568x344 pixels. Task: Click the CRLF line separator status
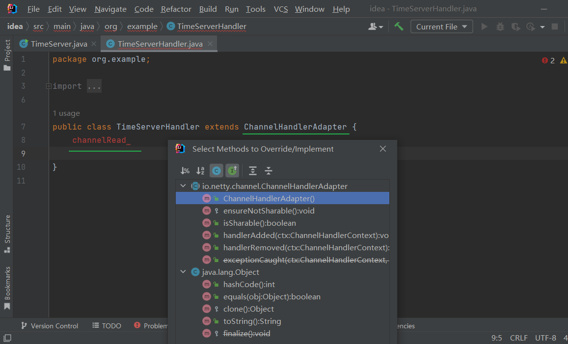click(x=519, y=338)
